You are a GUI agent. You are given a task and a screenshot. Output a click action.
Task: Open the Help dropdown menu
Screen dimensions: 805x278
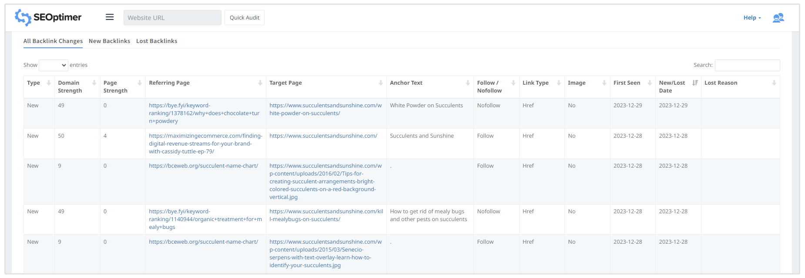[x=752, y=18]
